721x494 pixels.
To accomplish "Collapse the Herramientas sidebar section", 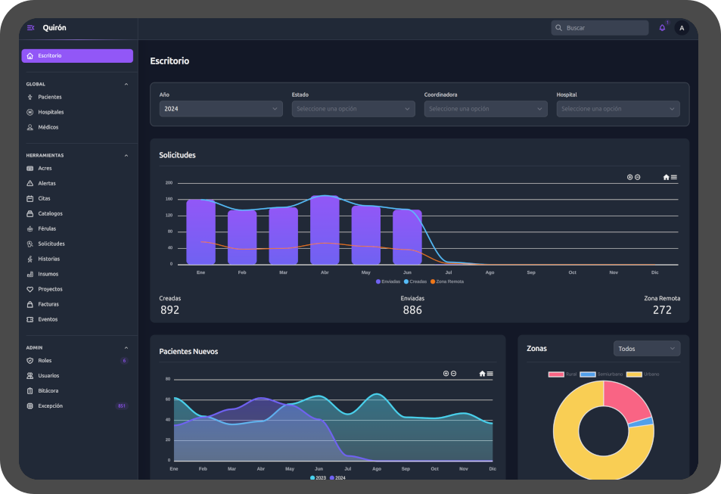I will tap(126, 155).
